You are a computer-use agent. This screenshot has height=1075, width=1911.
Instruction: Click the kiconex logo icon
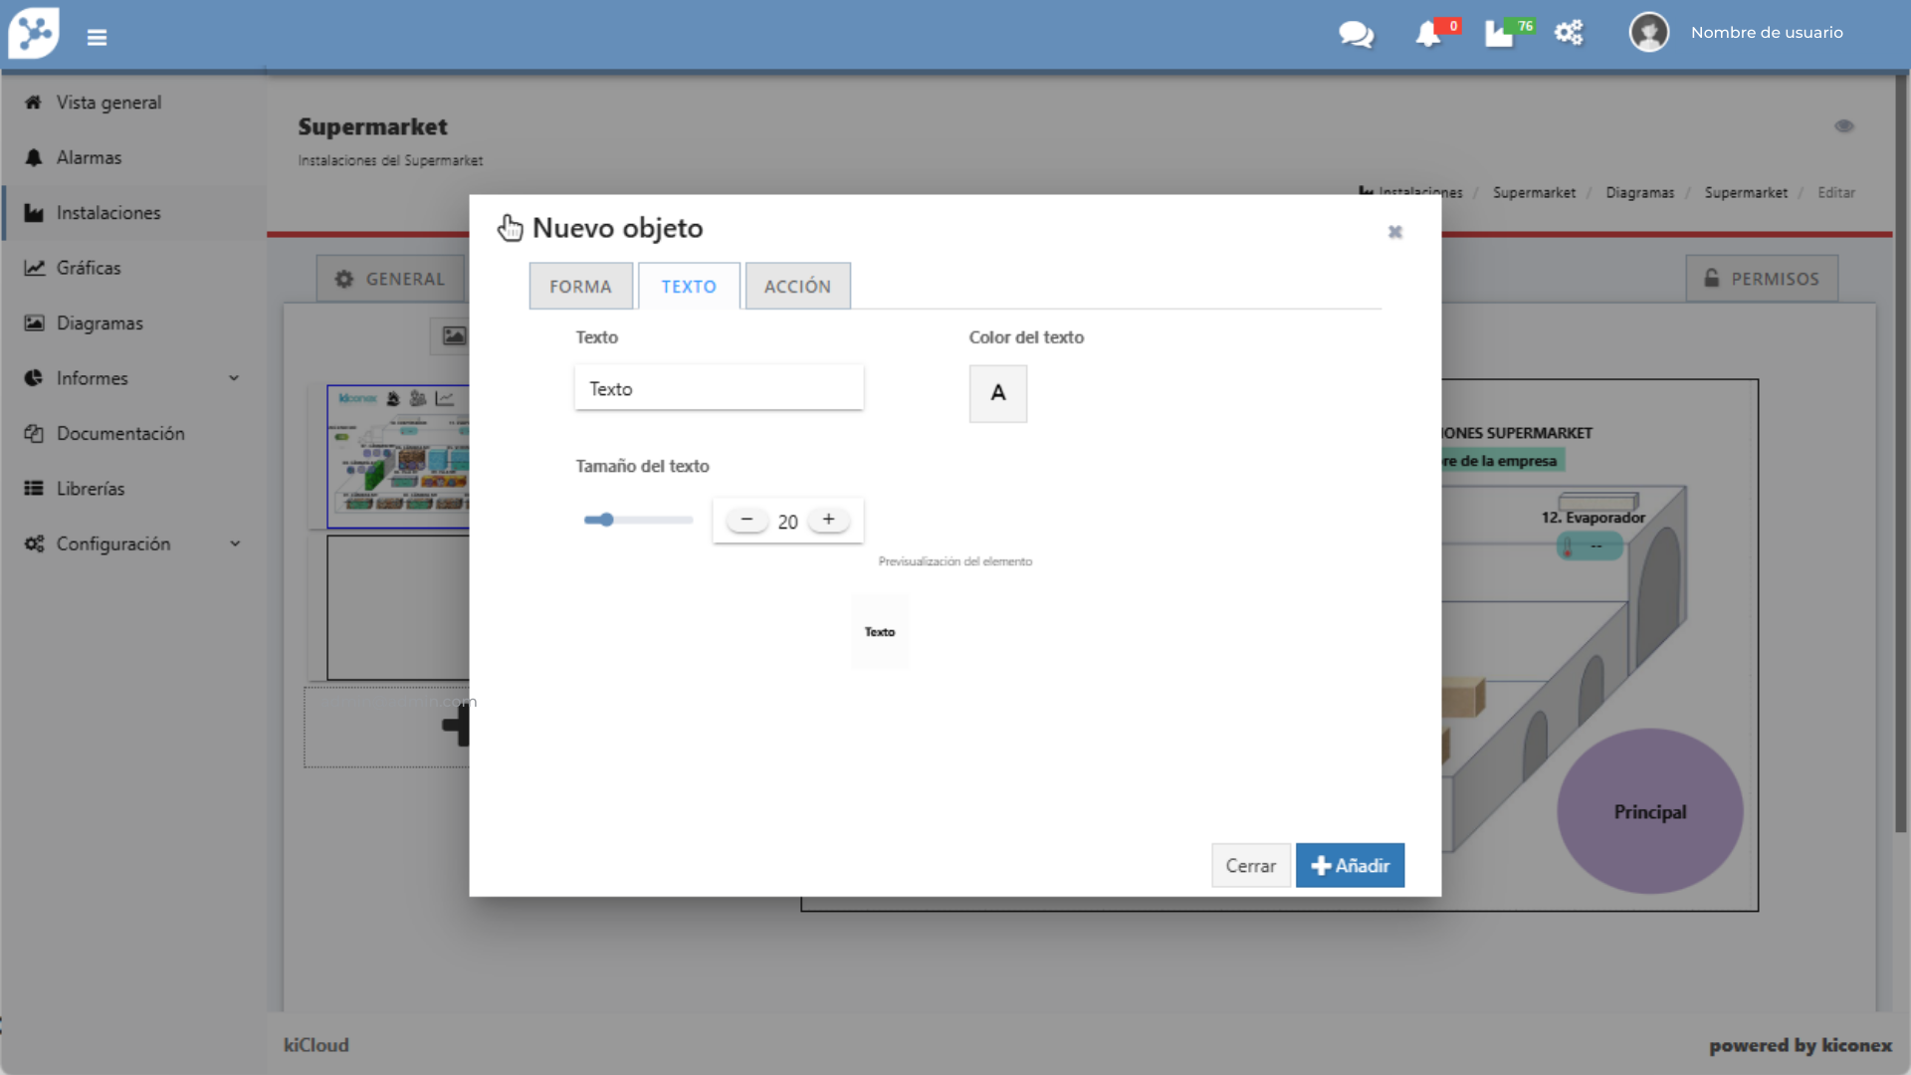click(35, 33)
